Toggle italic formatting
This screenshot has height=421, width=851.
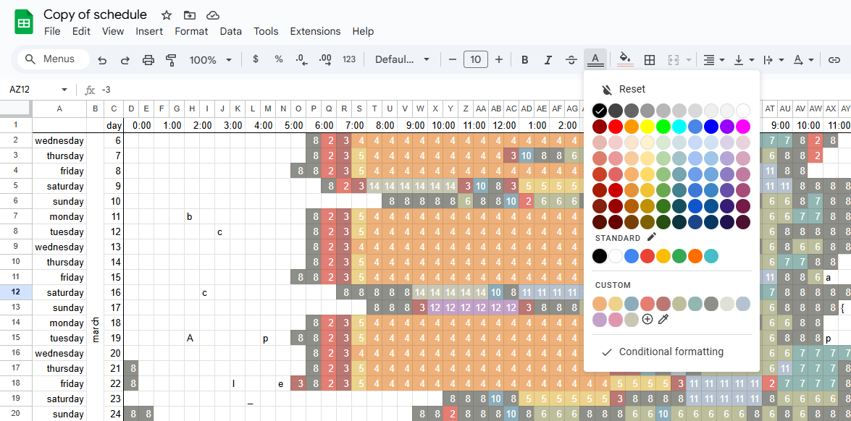(548, 60)
